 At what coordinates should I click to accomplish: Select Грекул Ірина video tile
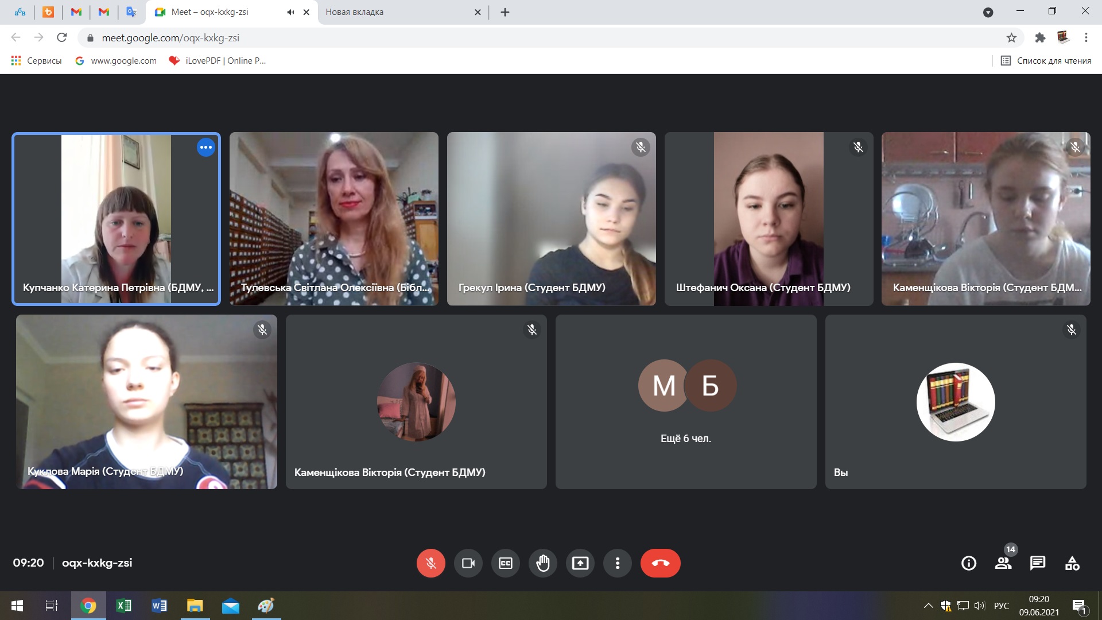pyautogui.click(x=552, y=219)
